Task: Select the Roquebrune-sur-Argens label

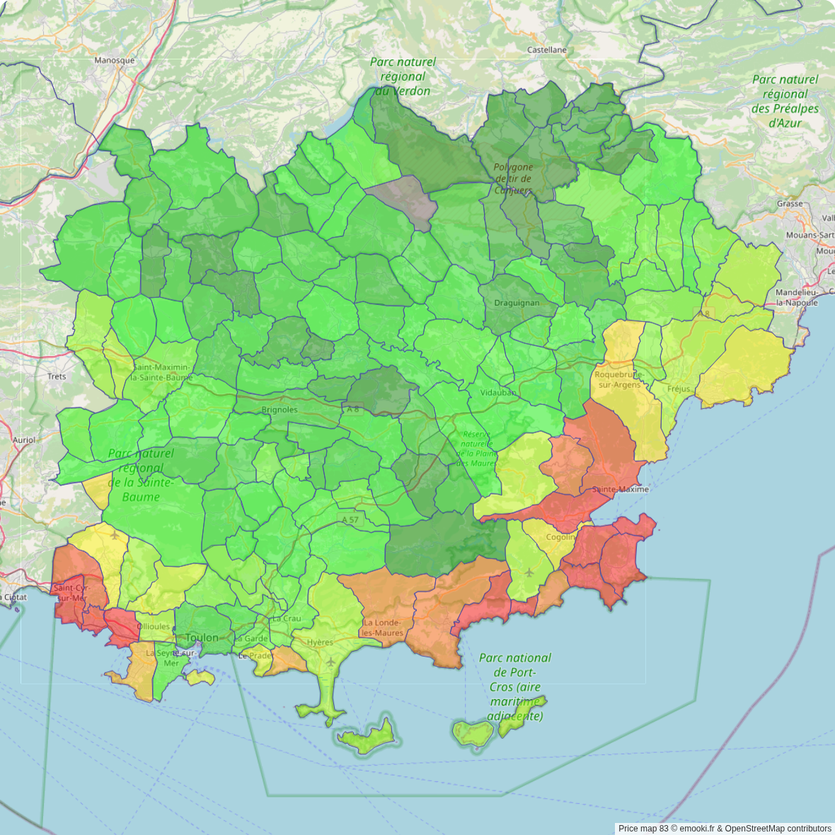Action: (x=619, y=379)
